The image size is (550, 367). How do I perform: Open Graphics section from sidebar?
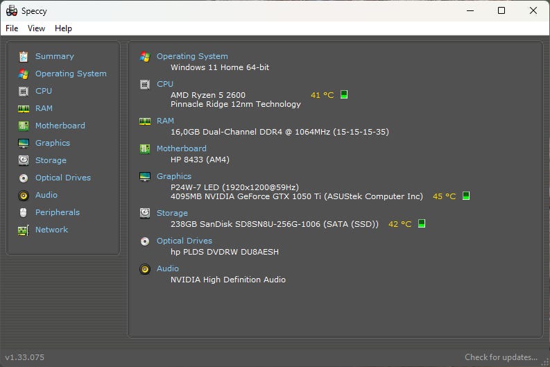53,143
